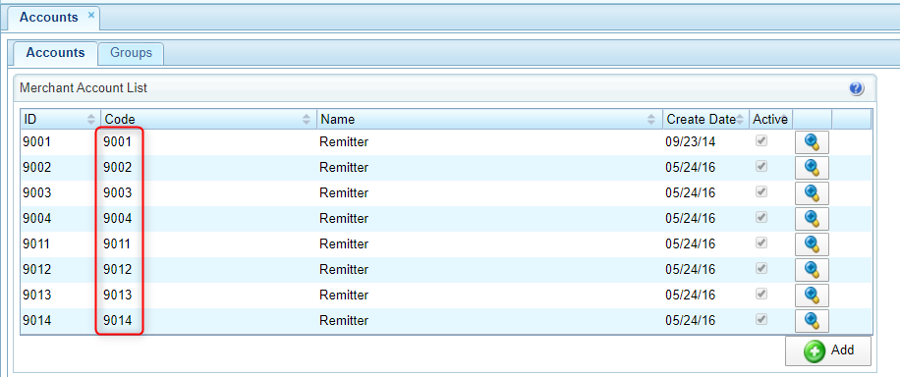900x377 pixels.
Task: View account 9011 via magnifier icon
Action: 812,243
